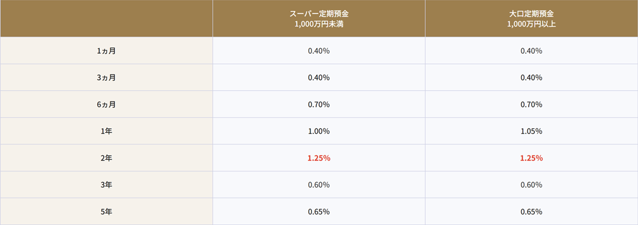Click the red 1.25% 大口定期 rate
Viewport: 638px width, 225px height.
(x=531, y=158)
